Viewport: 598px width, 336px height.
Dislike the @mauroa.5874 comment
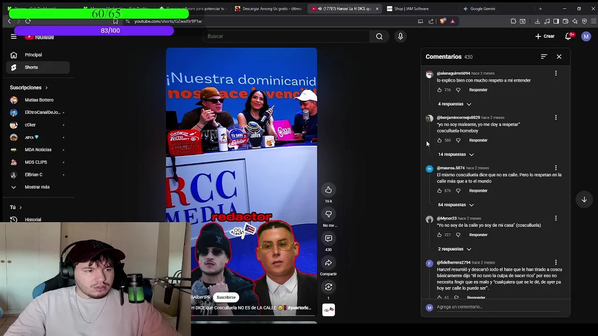click(x=458, y=191)
